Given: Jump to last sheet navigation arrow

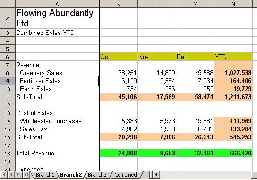Looking at the screenshot, I should (26, 175).
